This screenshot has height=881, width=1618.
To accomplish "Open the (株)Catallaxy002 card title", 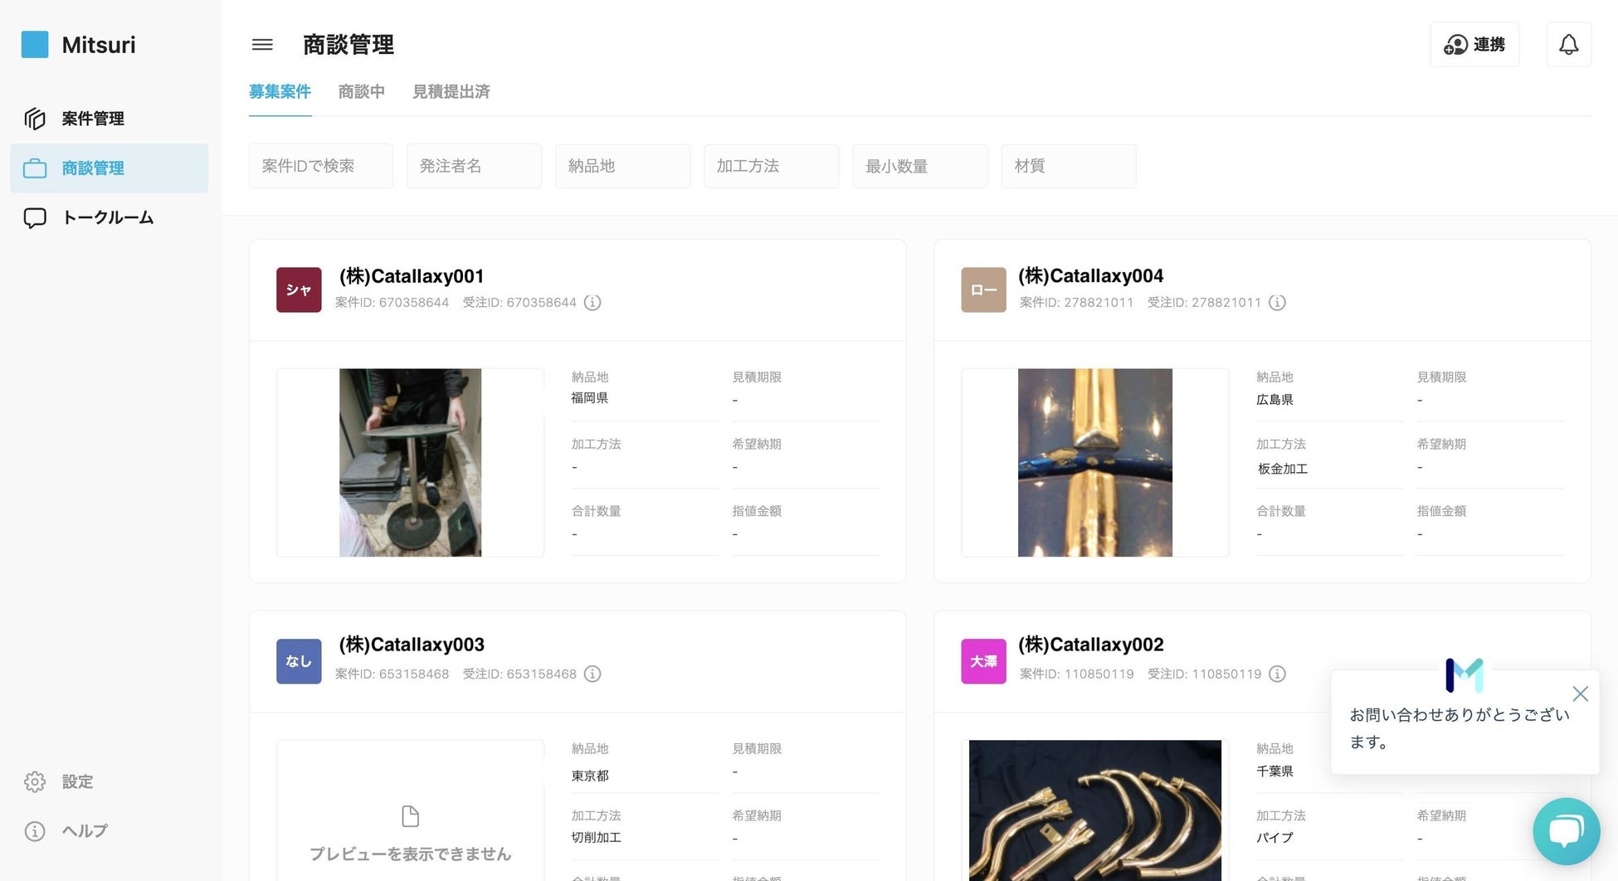I will (1090, 645).
